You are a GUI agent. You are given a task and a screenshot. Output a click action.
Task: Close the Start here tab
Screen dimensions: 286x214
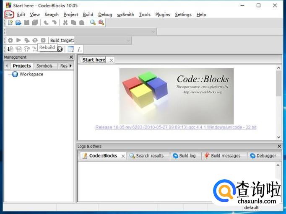point(111,60)
